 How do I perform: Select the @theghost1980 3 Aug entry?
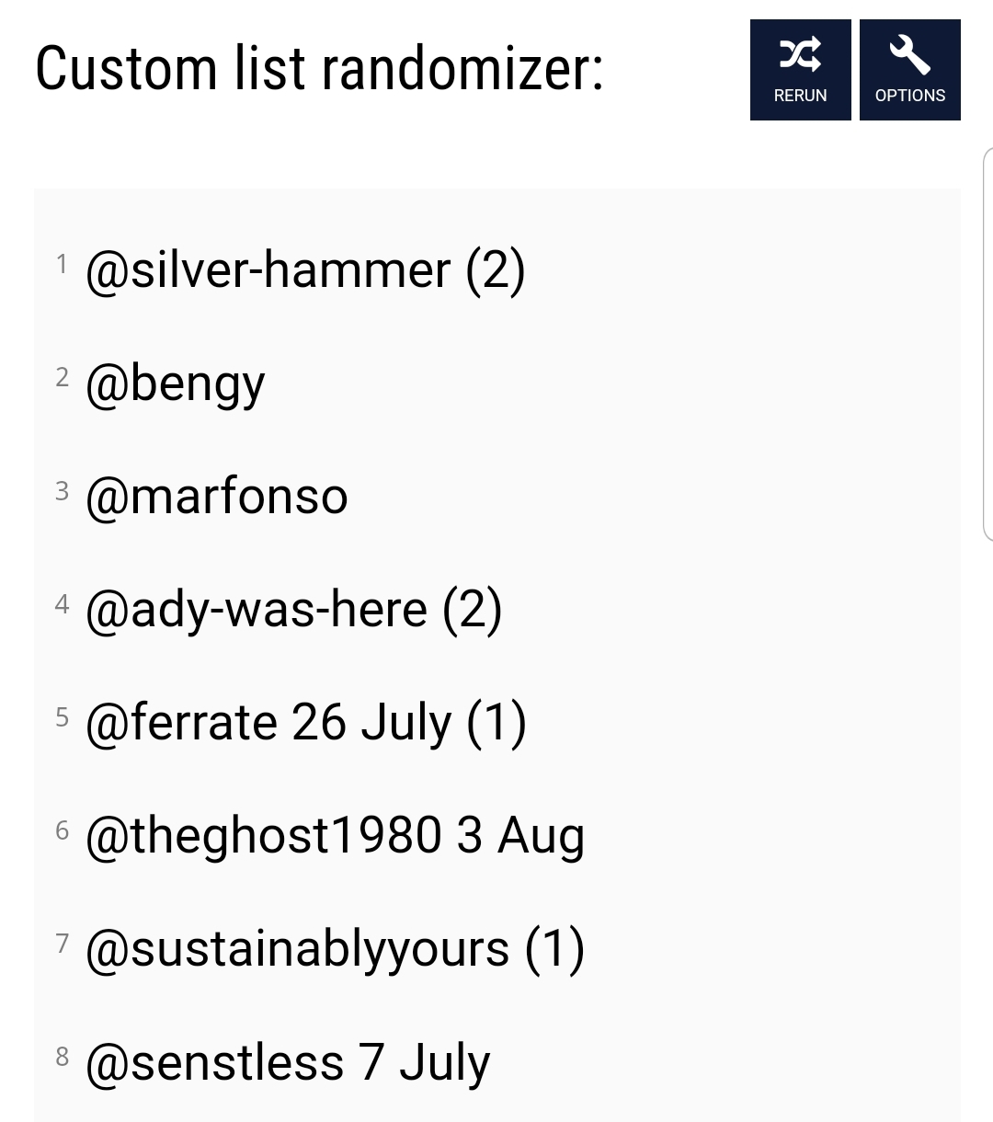[335, 836]
